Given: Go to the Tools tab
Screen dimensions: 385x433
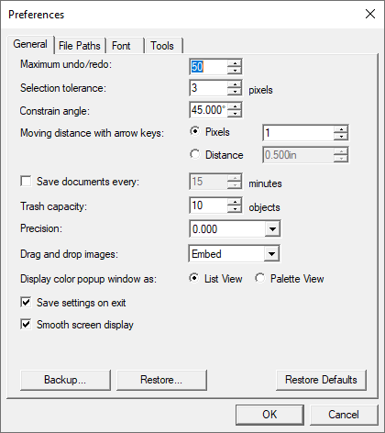Looking at the screenshot, I should coord(162,46).
